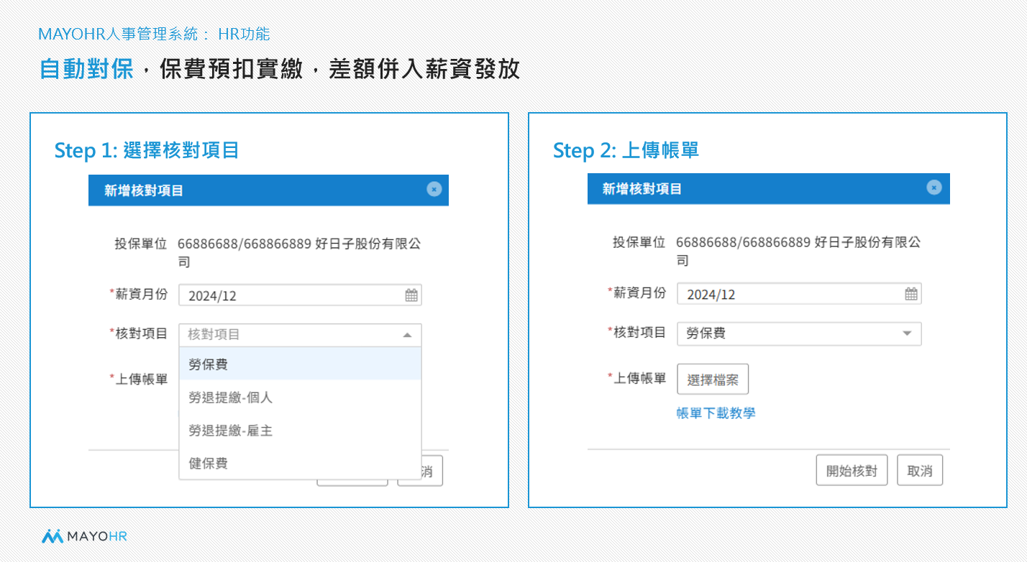Click 取消 in the Step 2 dialog
1027x562 pixels.
[x=920, y=471]
